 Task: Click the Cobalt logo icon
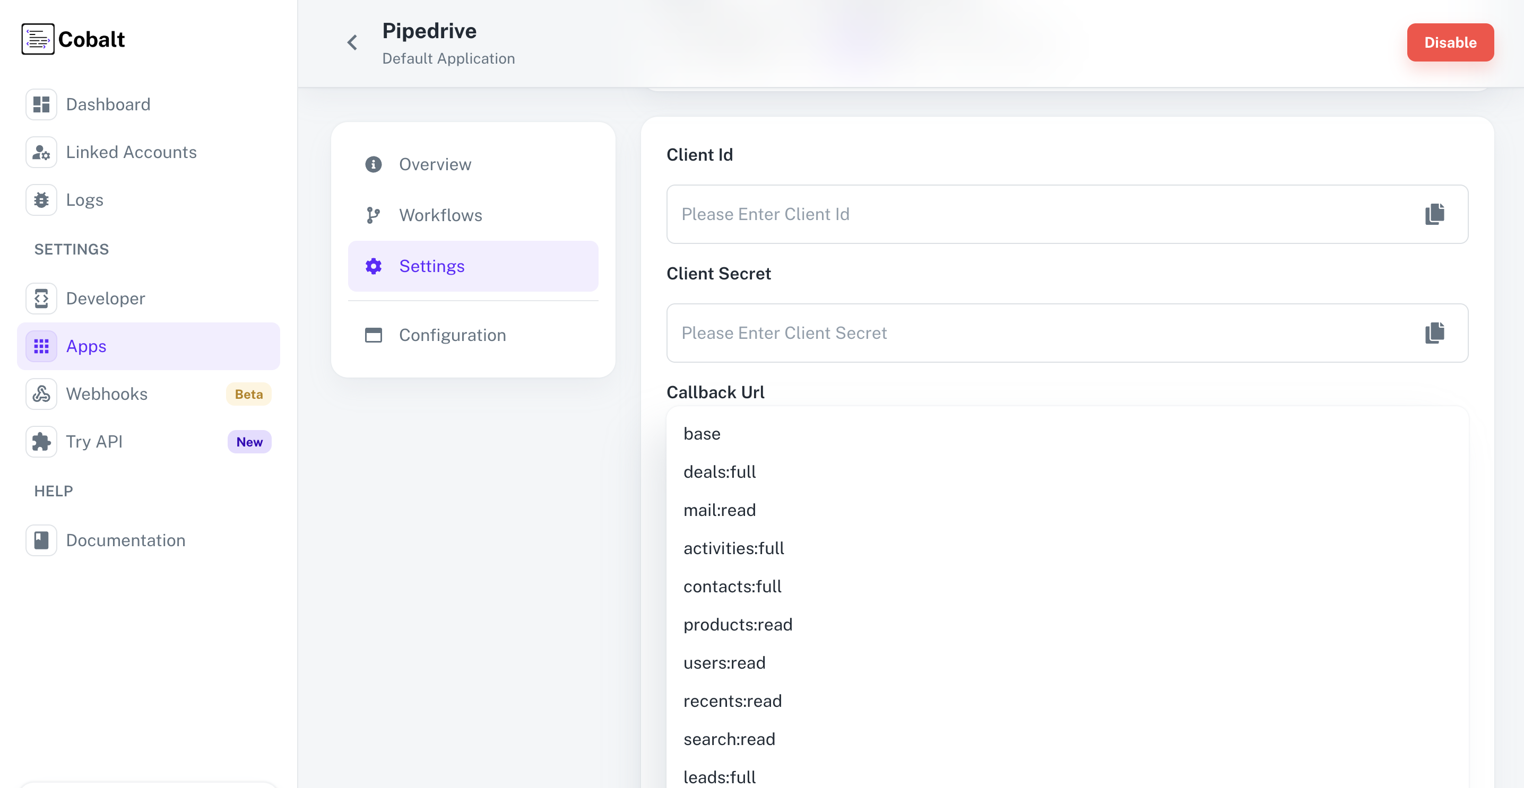pos(38,40)
